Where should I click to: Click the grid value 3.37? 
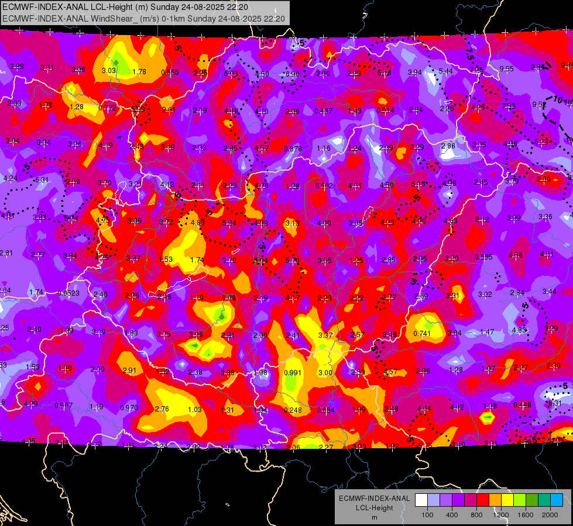(325, 335)
